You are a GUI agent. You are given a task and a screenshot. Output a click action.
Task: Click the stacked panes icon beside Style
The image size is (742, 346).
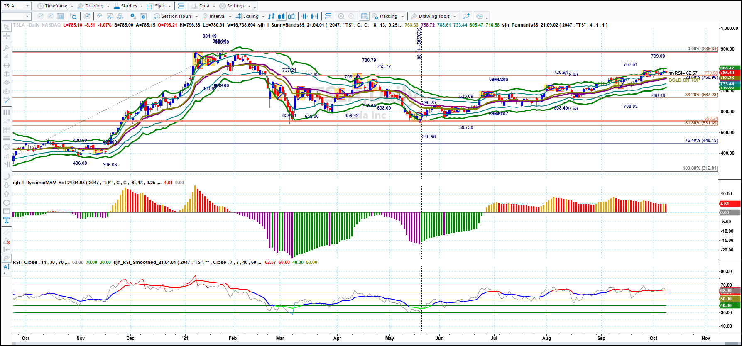181,6
